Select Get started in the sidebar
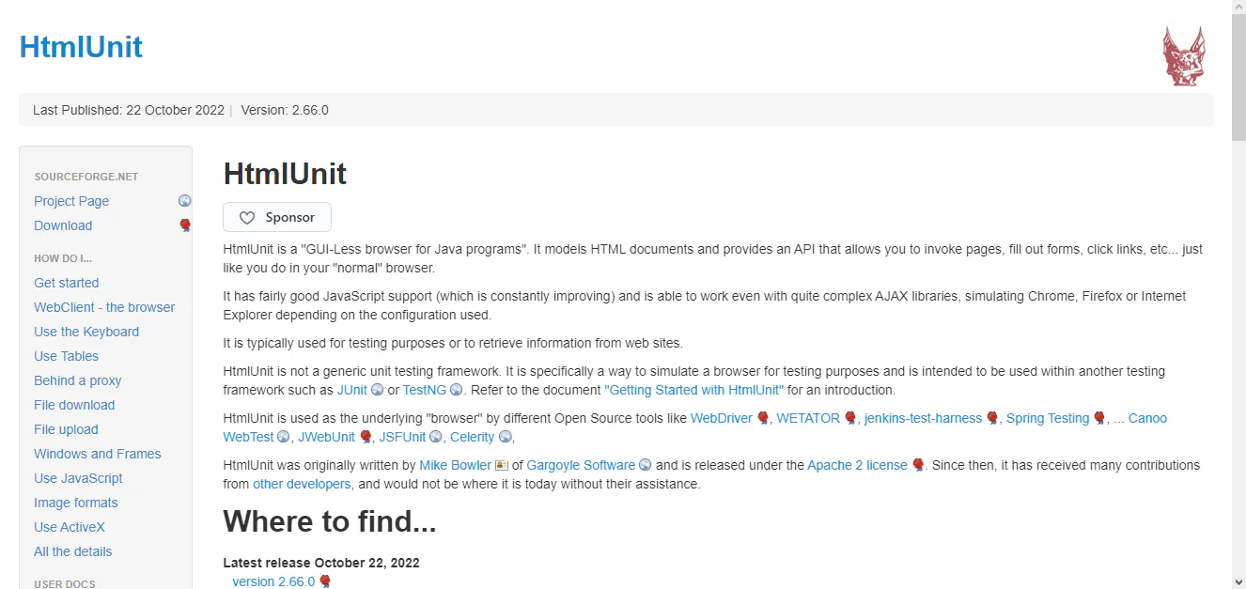The image size is (1246, 589). click(x=66, y=282)
